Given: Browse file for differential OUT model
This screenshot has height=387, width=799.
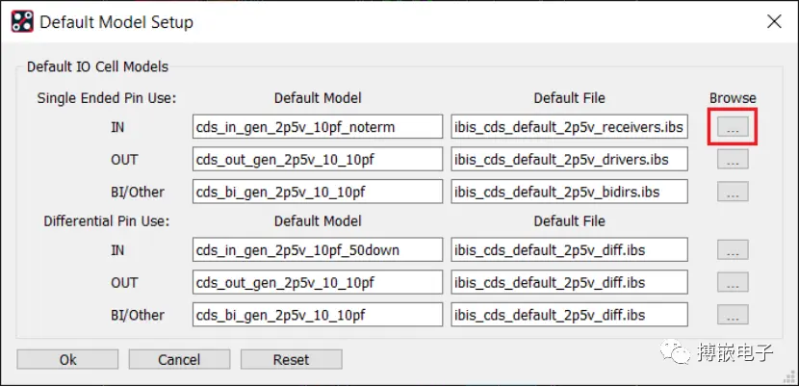Looking at the screenshot, I should click(x=733, y=282).
